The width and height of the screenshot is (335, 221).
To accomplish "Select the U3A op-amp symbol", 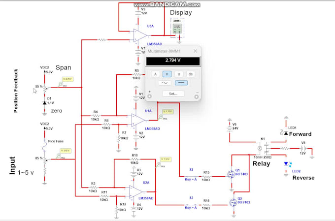I will 140,35.
